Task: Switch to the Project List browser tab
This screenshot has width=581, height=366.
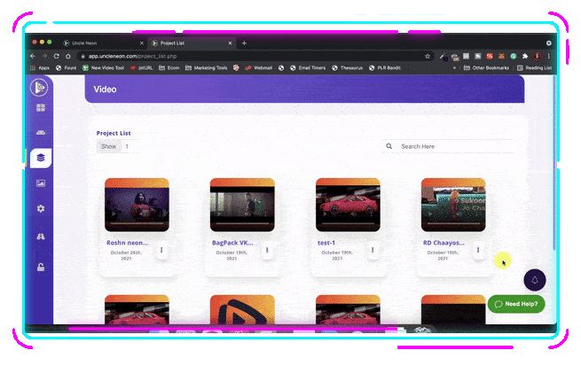Action: click(x=172, y=43)
